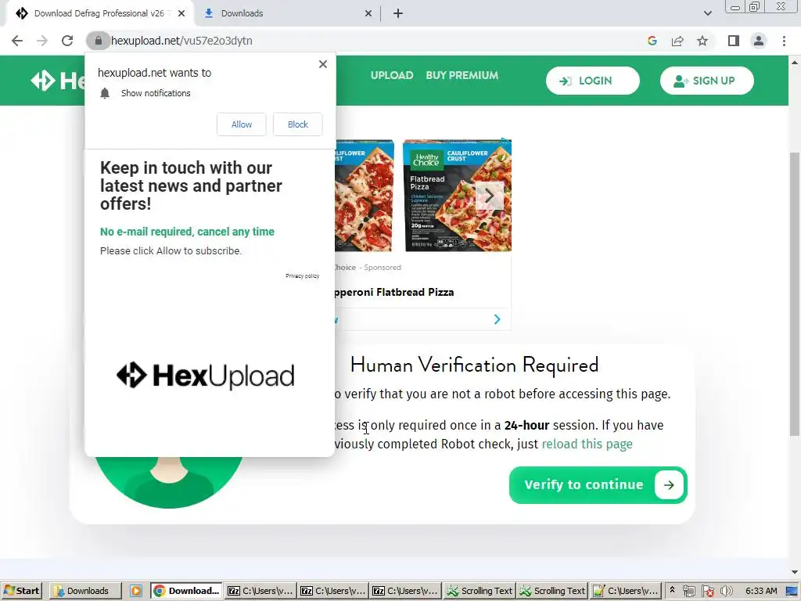Open a new browser tab
The image size is (801, 601).
point(398,13)
